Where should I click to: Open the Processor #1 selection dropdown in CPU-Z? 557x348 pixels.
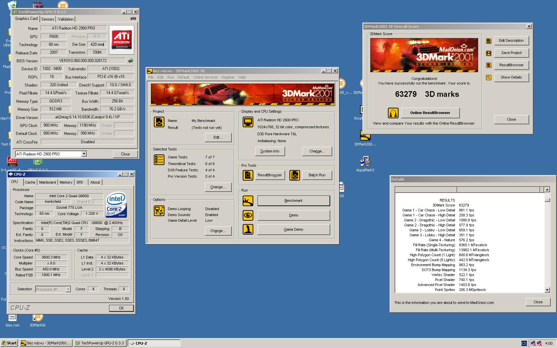pyautogui.click(x=68, y=289)
